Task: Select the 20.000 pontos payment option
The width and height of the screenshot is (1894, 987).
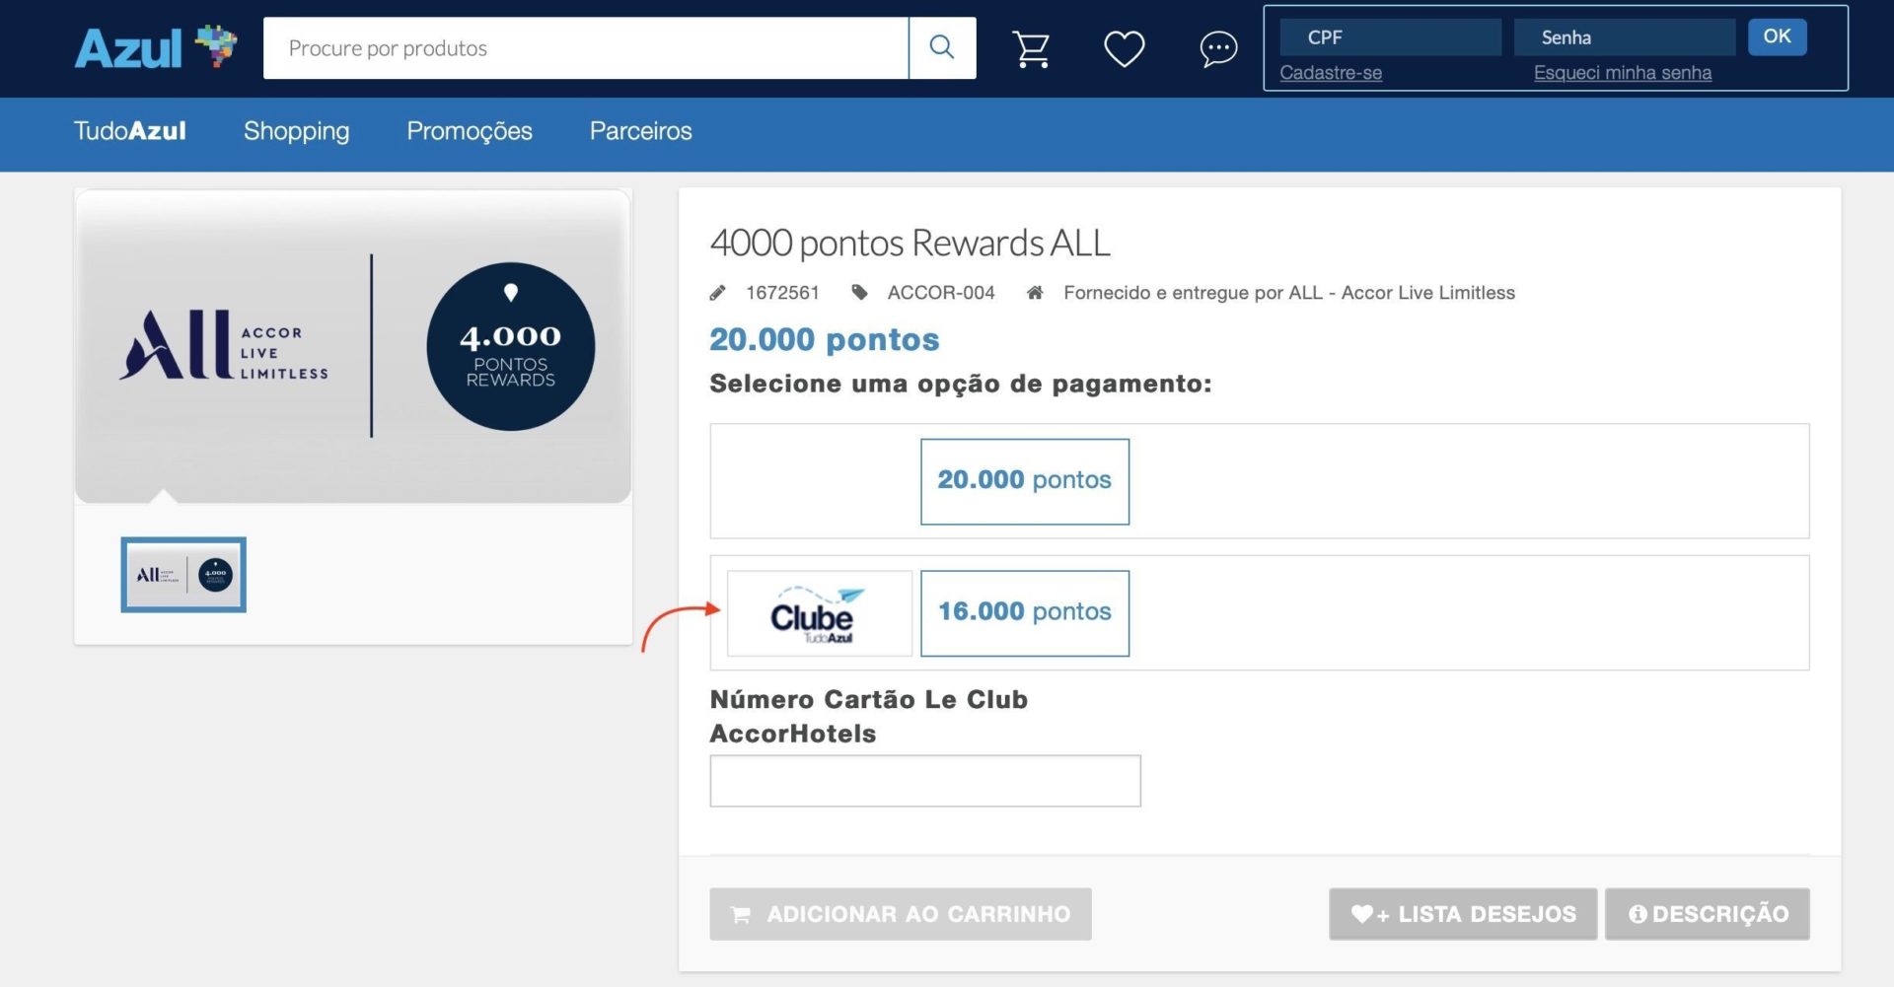Action: (1025, 481)
